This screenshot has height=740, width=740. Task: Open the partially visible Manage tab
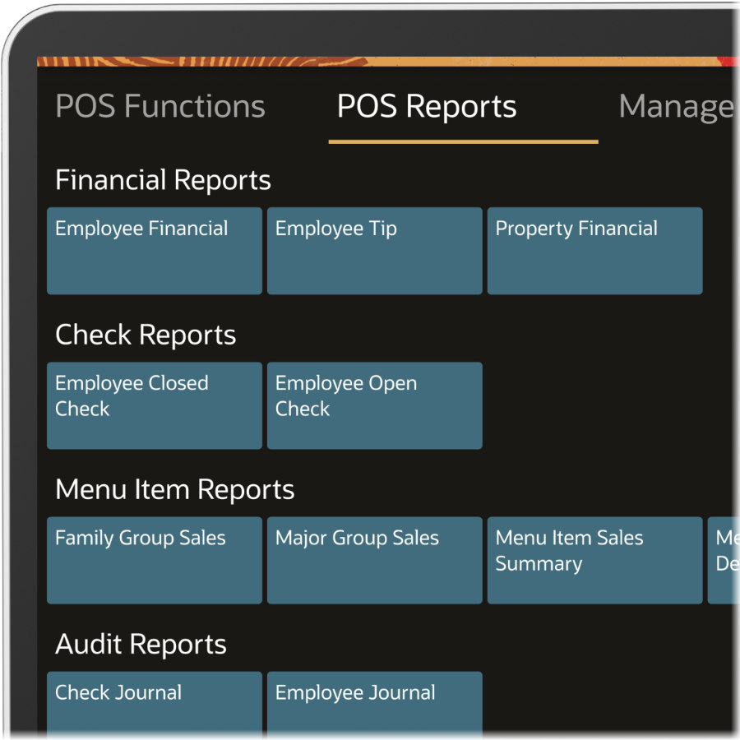pos(678,107)
